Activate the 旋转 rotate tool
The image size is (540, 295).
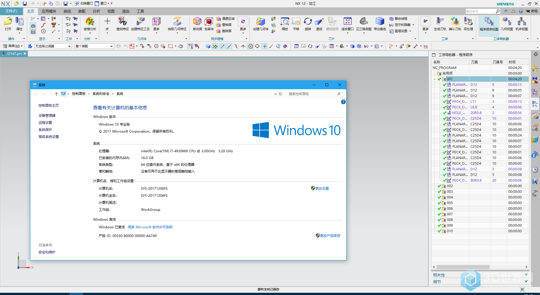coord(308,24)
